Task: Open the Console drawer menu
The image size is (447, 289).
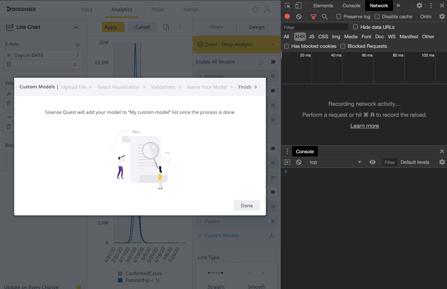Action: pos(287,151)
